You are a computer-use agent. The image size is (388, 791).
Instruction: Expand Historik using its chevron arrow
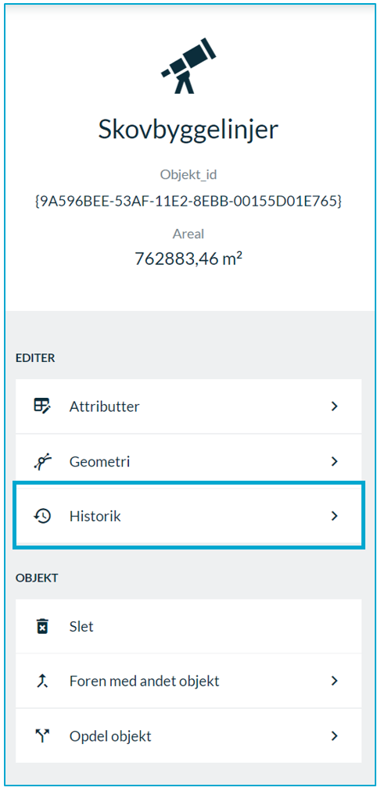coord(334,516)
